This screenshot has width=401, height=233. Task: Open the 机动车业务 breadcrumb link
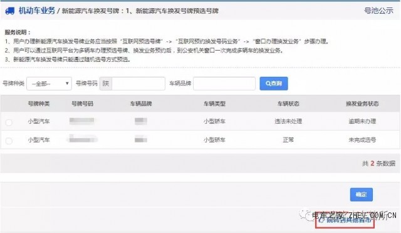pos(37,11)
